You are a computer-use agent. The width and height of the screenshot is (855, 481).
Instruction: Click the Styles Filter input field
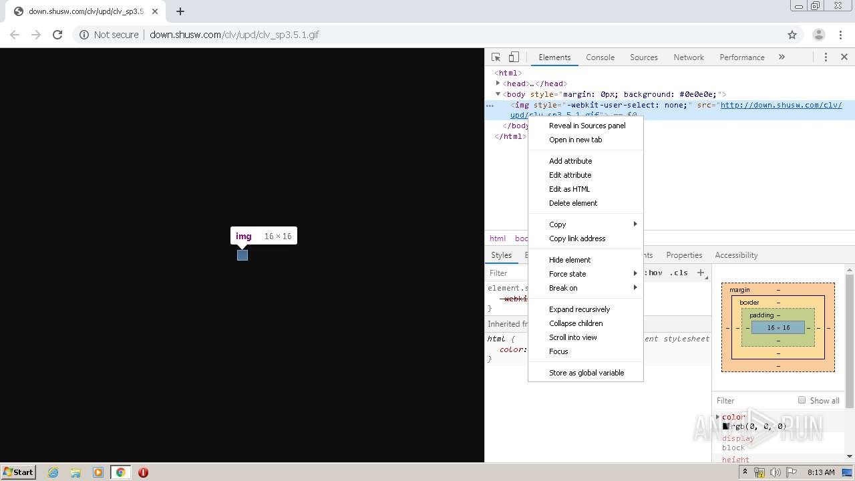click(507, 273)
